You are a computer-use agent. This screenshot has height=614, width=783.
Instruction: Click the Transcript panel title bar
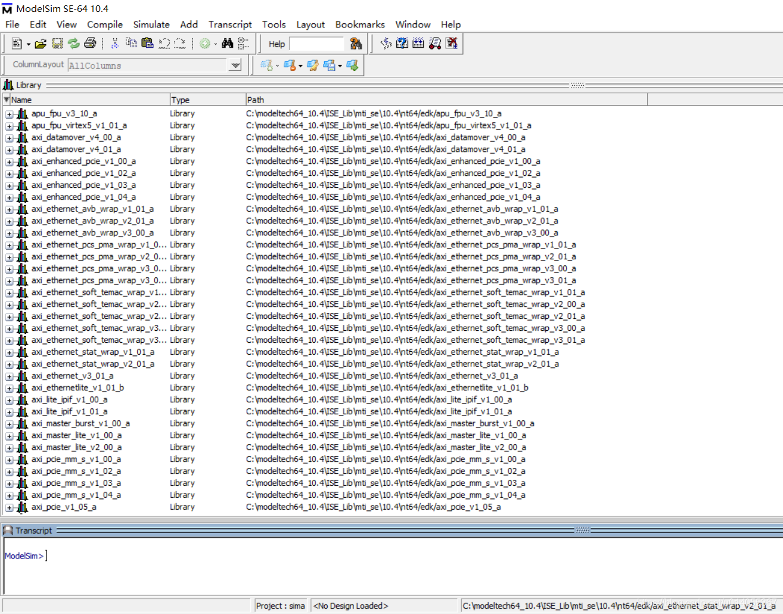click(x=392, y=530)
